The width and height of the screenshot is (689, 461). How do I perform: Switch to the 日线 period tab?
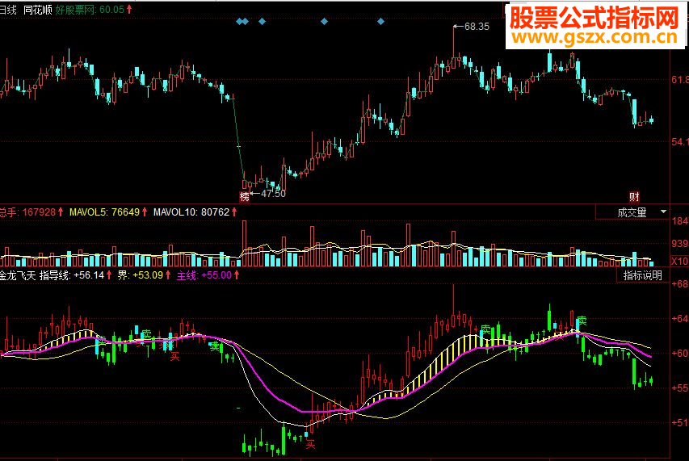tap(8, 10)
